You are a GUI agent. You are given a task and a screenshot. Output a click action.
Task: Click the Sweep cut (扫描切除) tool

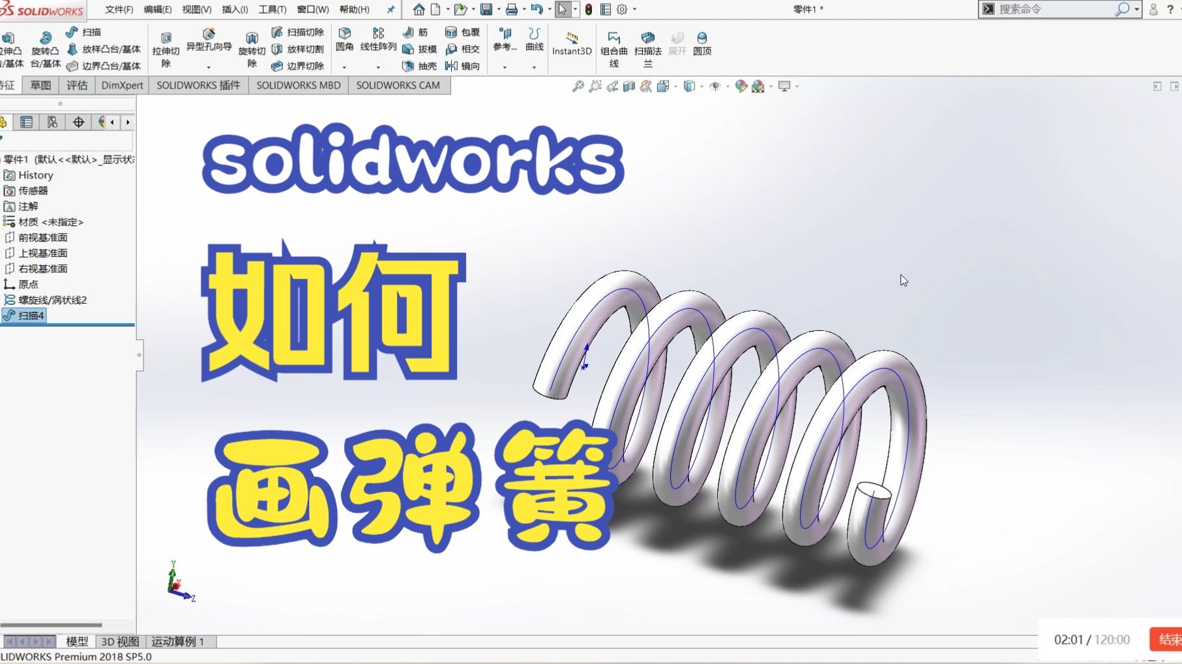297,32
